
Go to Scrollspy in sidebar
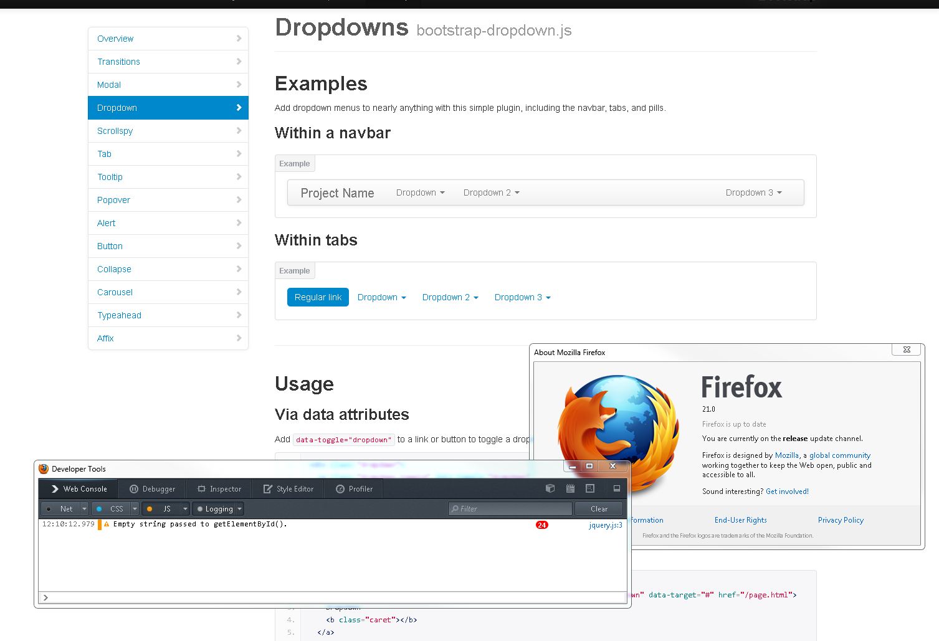[168, 131]
